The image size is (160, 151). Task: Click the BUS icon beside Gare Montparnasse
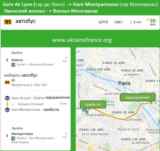click(7, 110)
